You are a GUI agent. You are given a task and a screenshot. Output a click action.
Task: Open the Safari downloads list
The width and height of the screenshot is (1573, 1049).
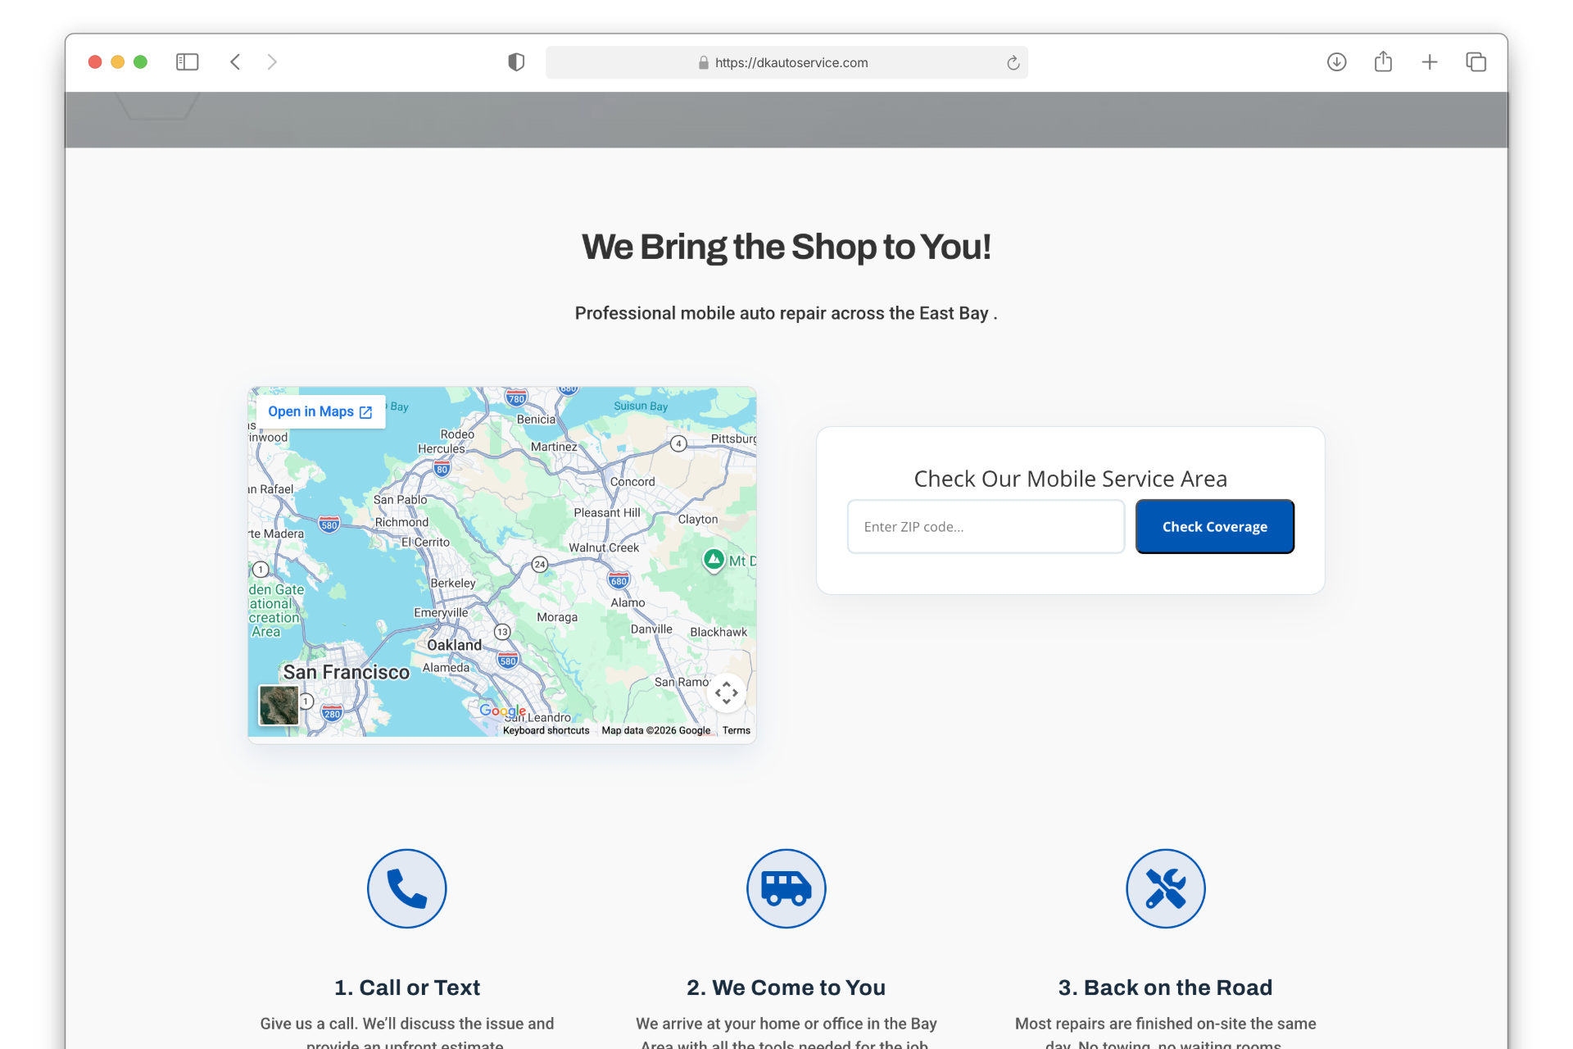(1336, 62)
